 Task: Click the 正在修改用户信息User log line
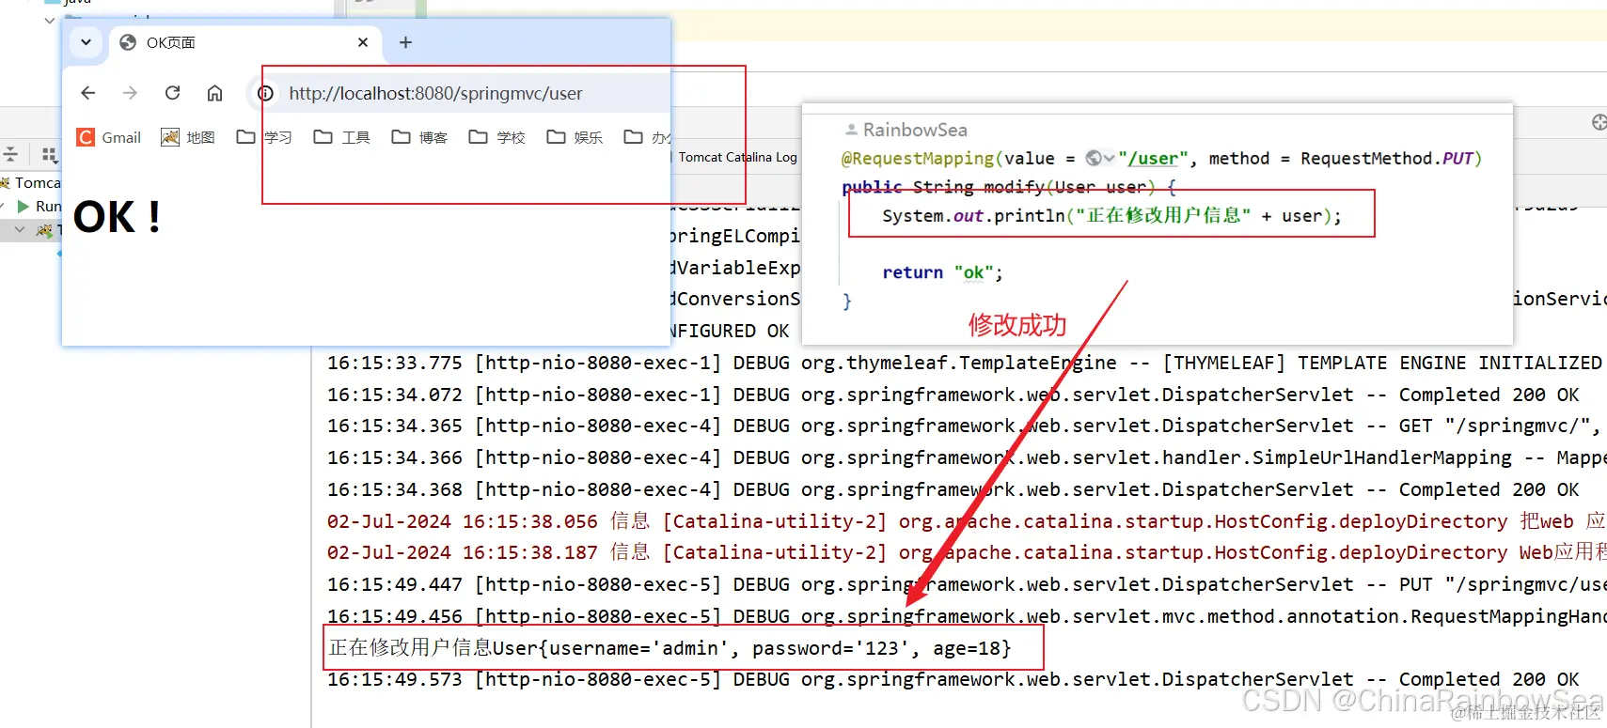tap(670, 648)
